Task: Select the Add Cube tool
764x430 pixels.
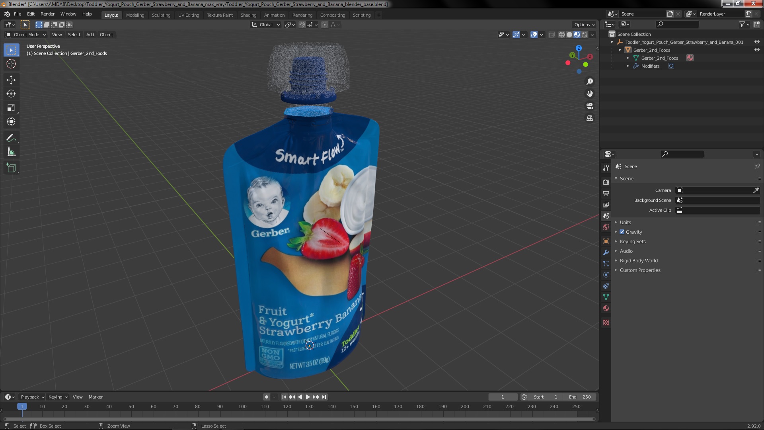Action: point(11,168)
